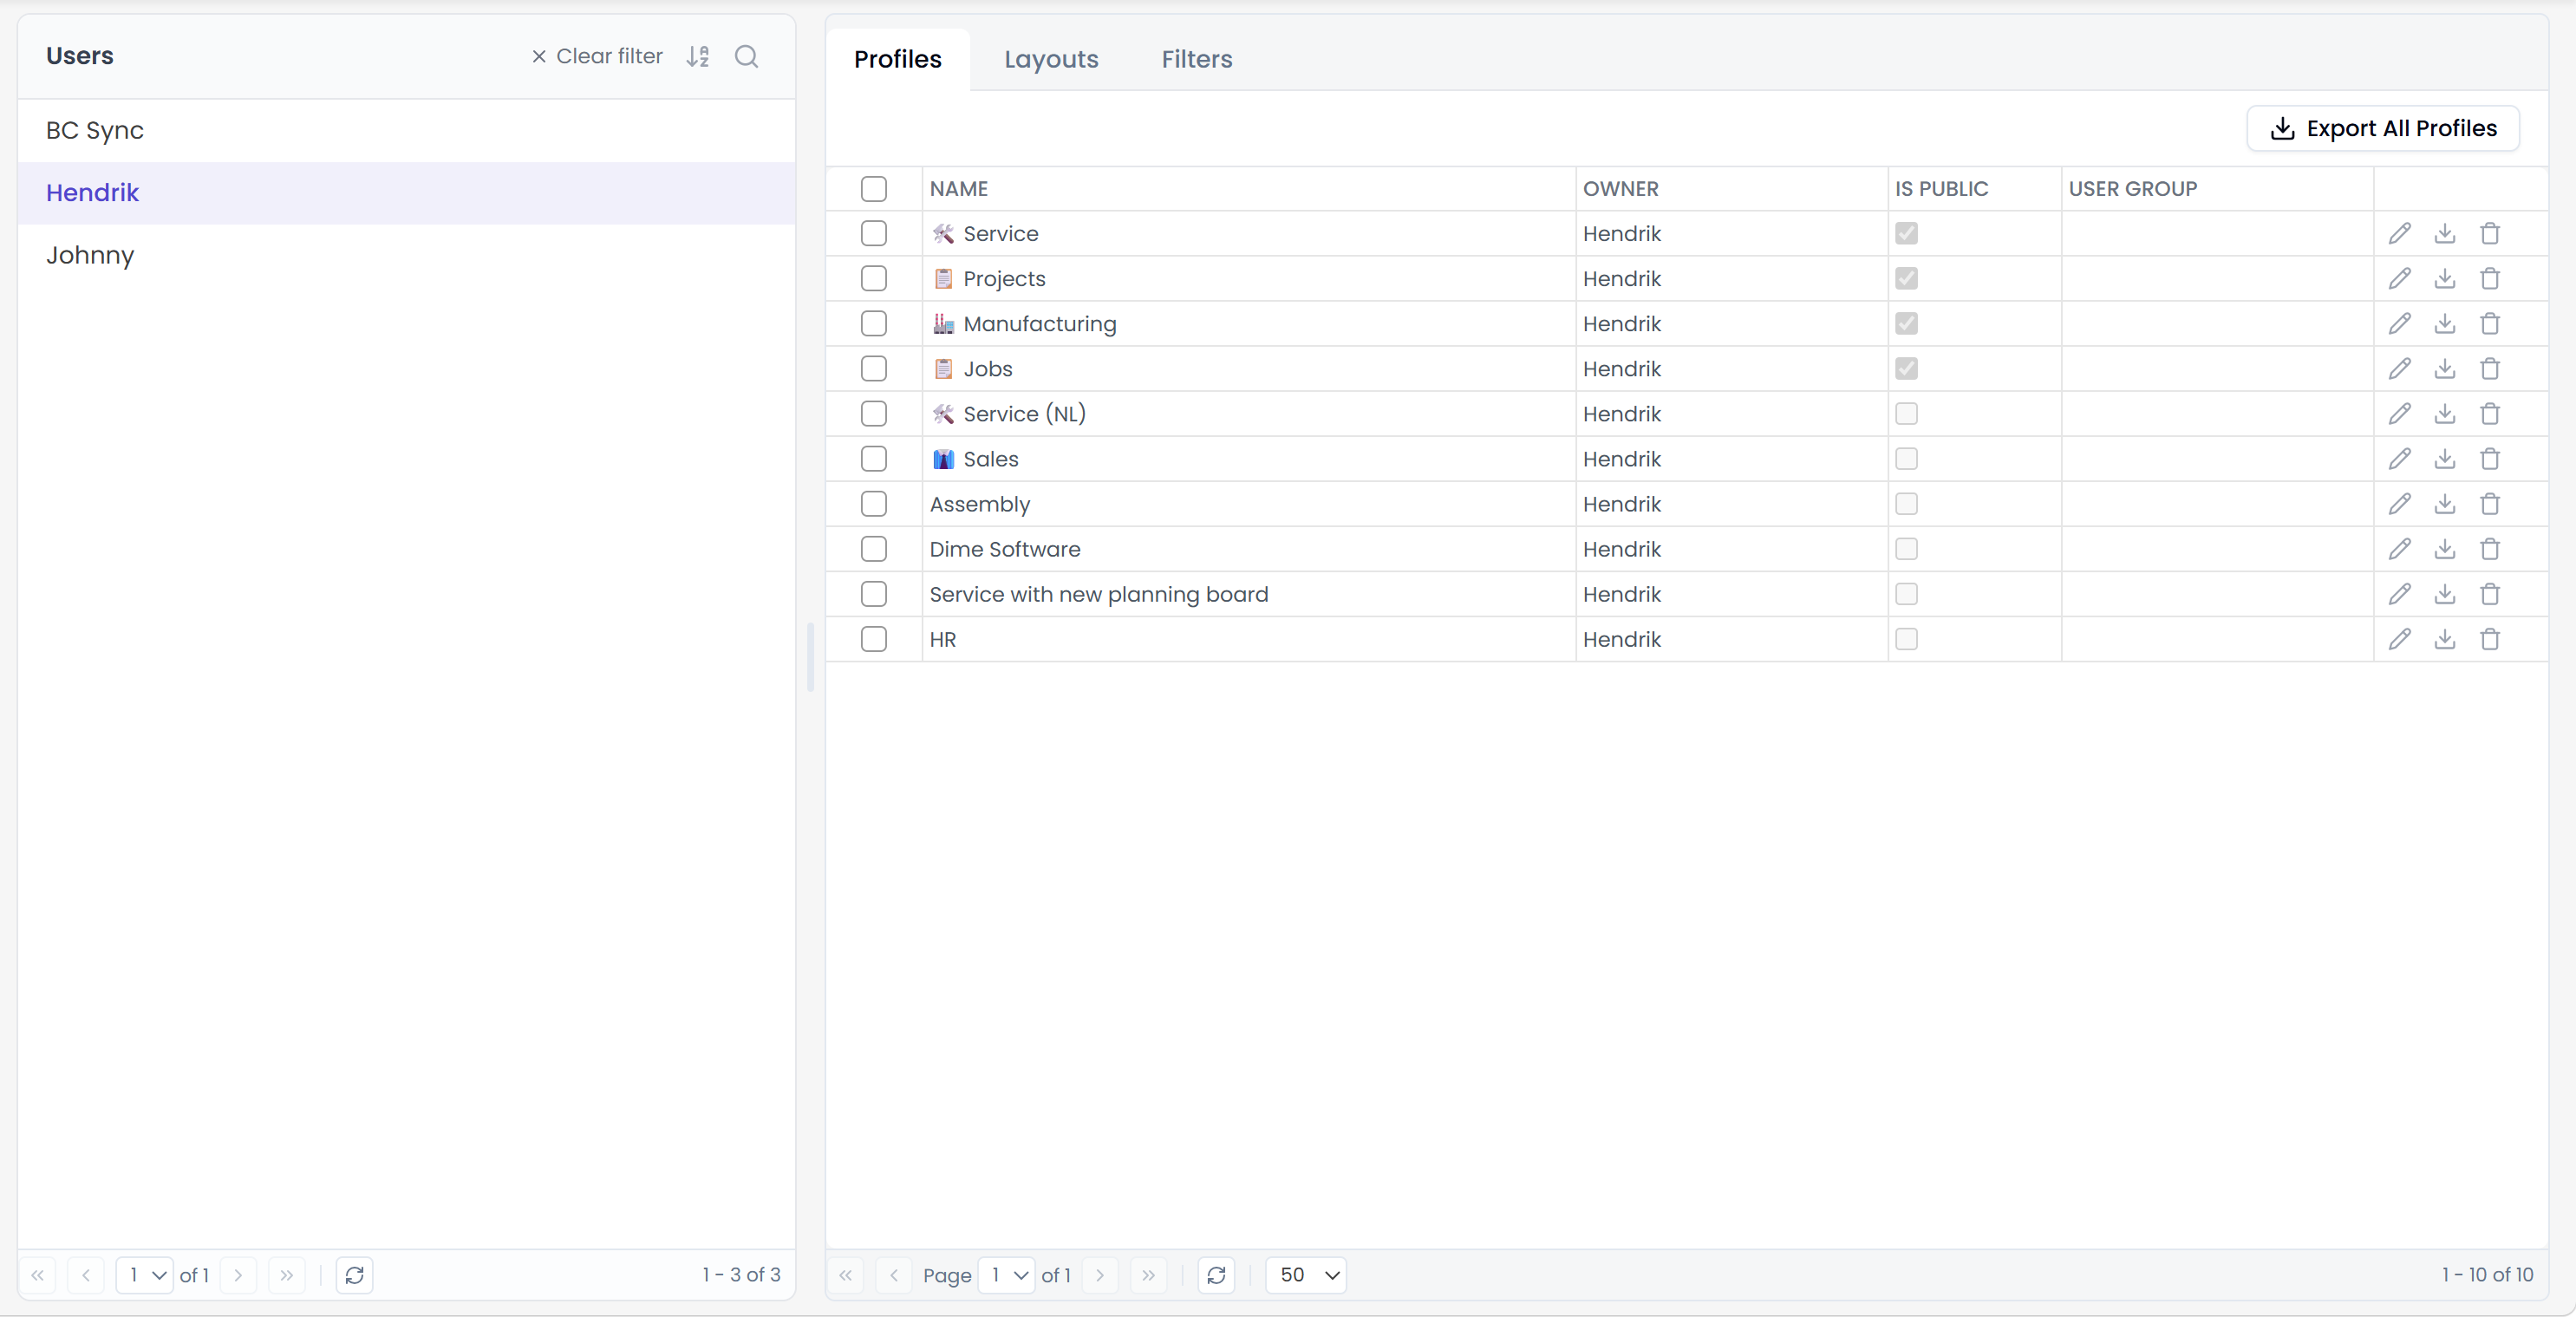Click the Dime Software profile name

[1004, 548]
